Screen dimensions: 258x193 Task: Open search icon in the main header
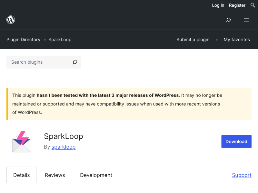point(228,20)
